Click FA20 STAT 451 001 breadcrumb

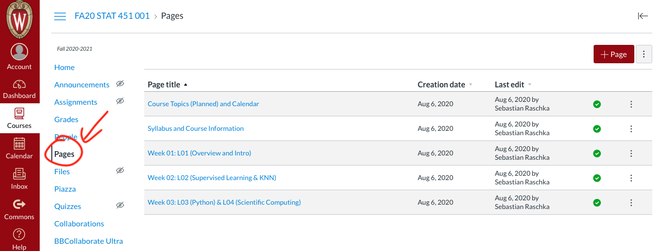tap(112, 16)
